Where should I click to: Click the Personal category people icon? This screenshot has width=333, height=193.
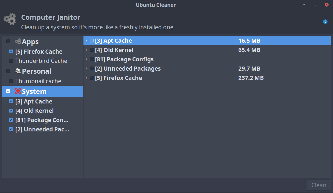tap(18, 71)
